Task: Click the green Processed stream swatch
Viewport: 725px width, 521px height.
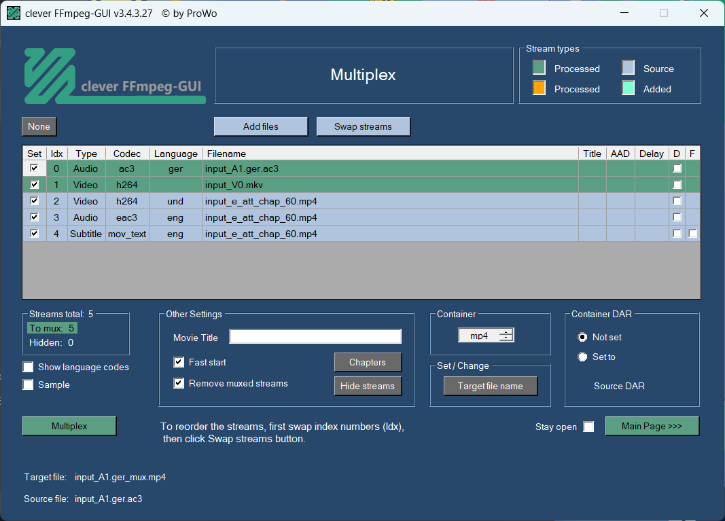Action: tap(539, 68)
